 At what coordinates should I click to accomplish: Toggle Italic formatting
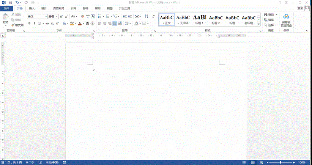pyautogui.click(x=35, y=24)
